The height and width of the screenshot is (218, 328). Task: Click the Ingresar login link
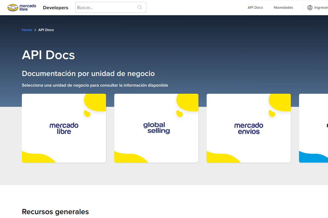[x=321, y=8]
